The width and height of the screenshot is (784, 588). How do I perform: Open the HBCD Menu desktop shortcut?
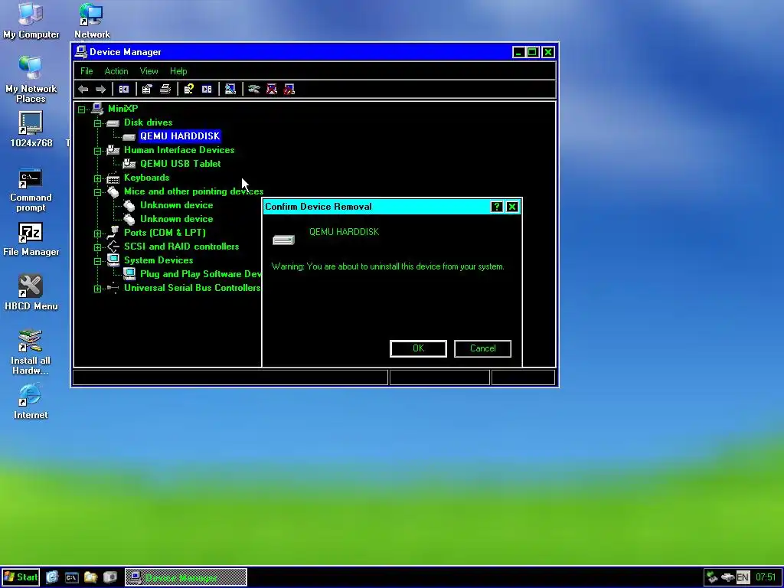[x=31, y=293]
